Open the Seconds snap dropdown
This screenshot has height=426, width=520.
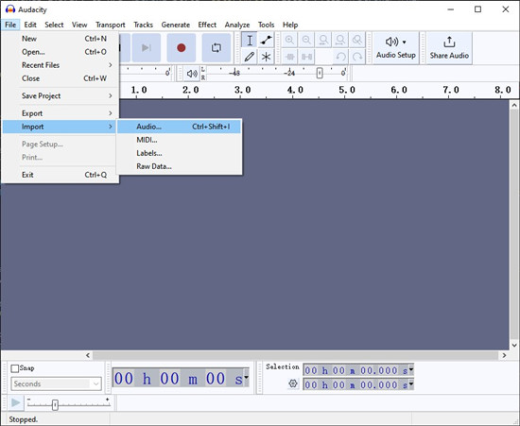tap(56, 383)
